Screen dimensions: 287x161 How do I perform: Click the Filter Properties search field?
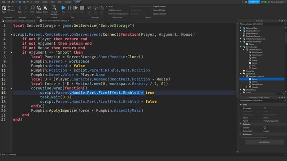point(262,101)
